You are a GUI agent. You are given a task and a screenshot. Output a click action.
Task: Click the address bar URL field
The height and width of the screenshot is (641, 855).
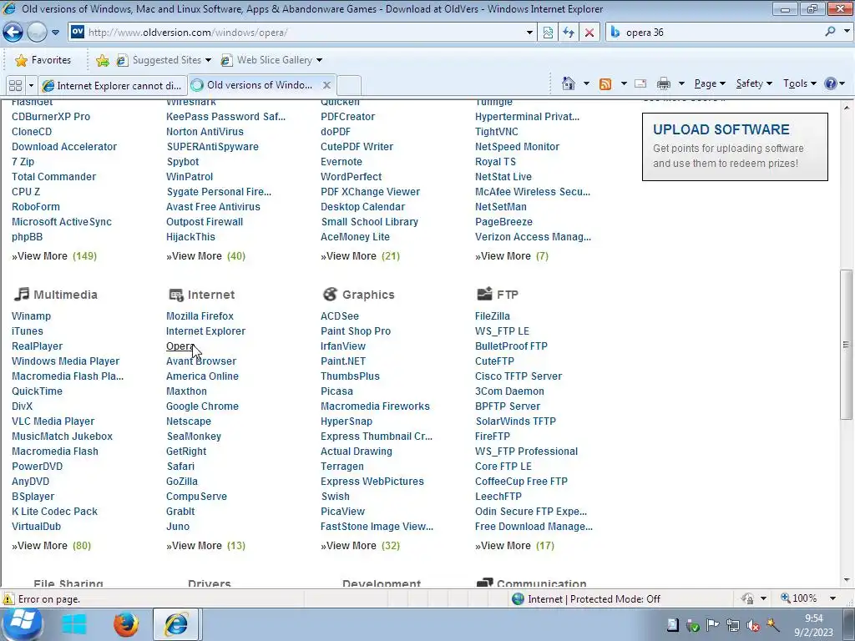tap(302, 33)
